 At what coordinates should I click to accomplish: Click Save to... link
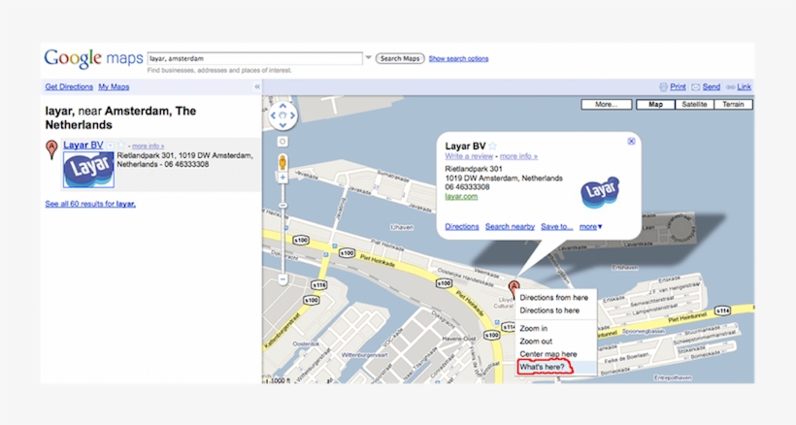pos(556,227)
